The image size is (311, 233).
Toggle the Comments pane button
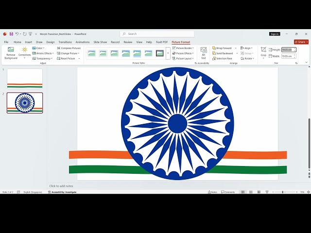tap(228, 192)
